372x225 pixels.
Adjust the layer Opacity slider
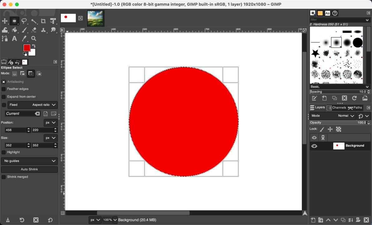point(340,123)
